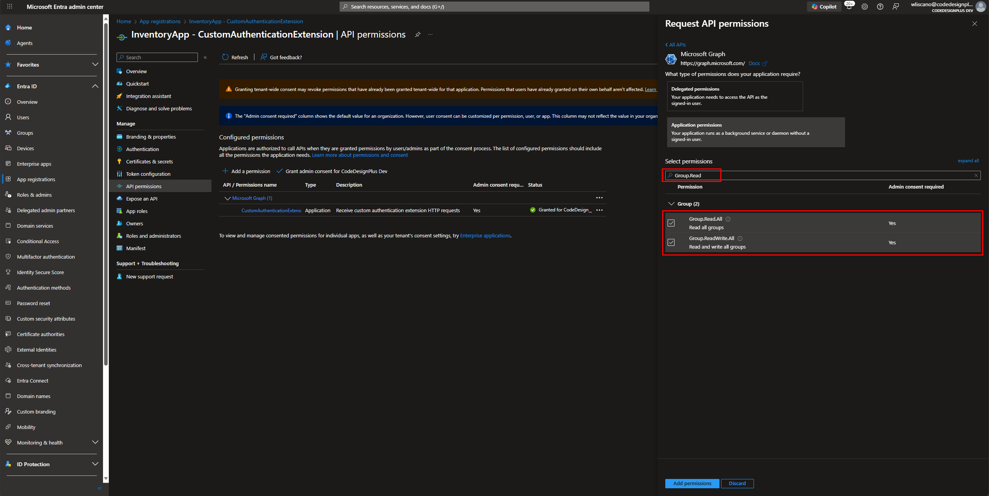Open more options for Microsoft Graph row

click(599, 198)
